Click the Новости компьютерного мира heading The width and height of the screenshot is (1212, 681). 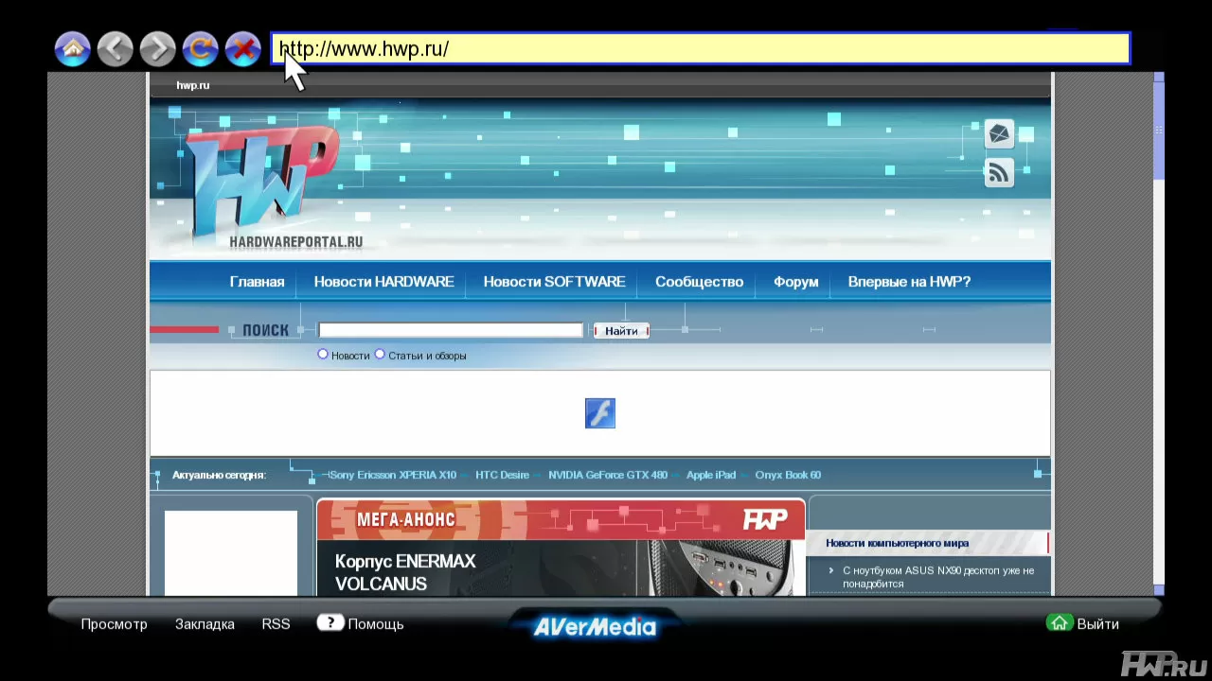[897, 543]
